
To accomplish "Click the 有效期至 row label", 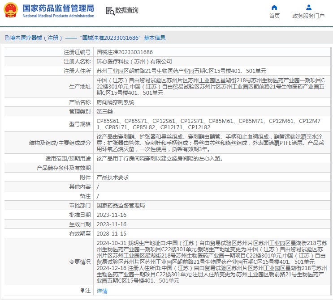I will [x=80, y=233].
